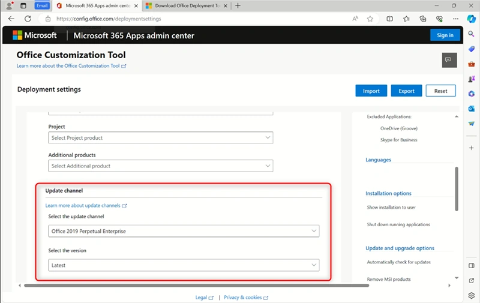Click the browser back arrow
The width and height of the screenshot is (480, 303).
tap(11, 19)
